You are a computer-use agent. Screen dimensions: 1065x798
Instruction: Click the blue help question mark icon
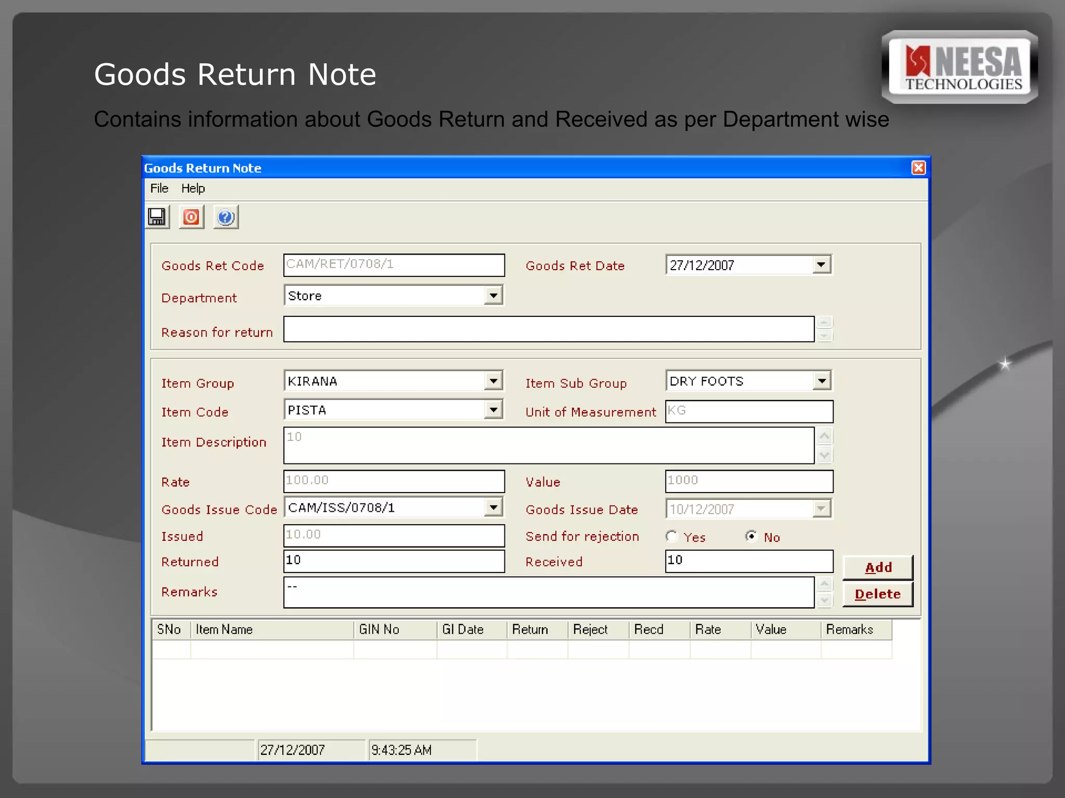tap(226, 217)
